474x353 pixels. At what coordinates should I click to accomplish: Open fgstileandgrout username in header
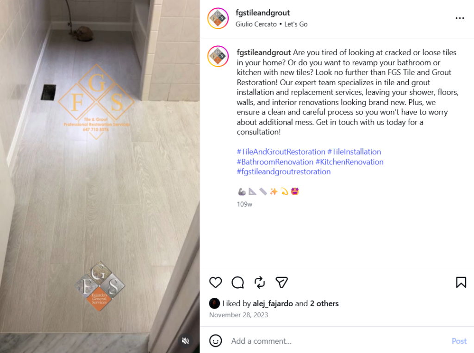pos(263,13)
